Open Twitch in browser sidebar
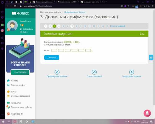The width and height of the screenshot is (155, 124). (2, 17)
